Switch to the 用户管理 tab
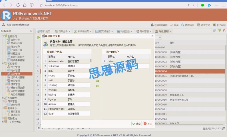Image resolution: width=227 pixels, height=137 pixels. tap(142, 31)
